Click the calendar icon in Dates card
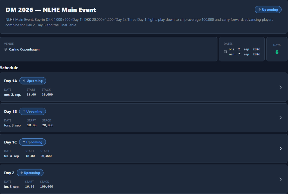 coord(225,52)
